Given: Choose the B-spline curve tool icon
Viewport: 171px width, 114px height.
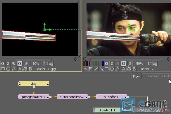Looking at the screenshot, I should [86, 69].
